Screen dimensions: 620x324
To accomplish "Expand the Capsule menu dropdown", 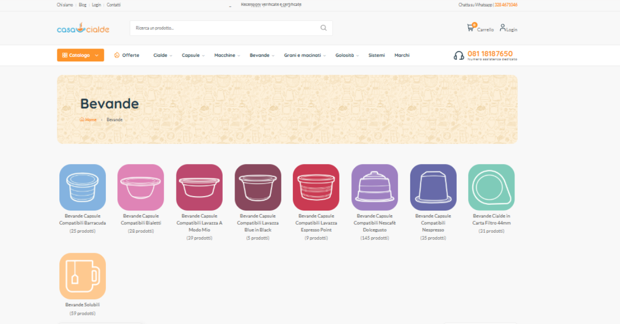I will [x=193, y=55].
